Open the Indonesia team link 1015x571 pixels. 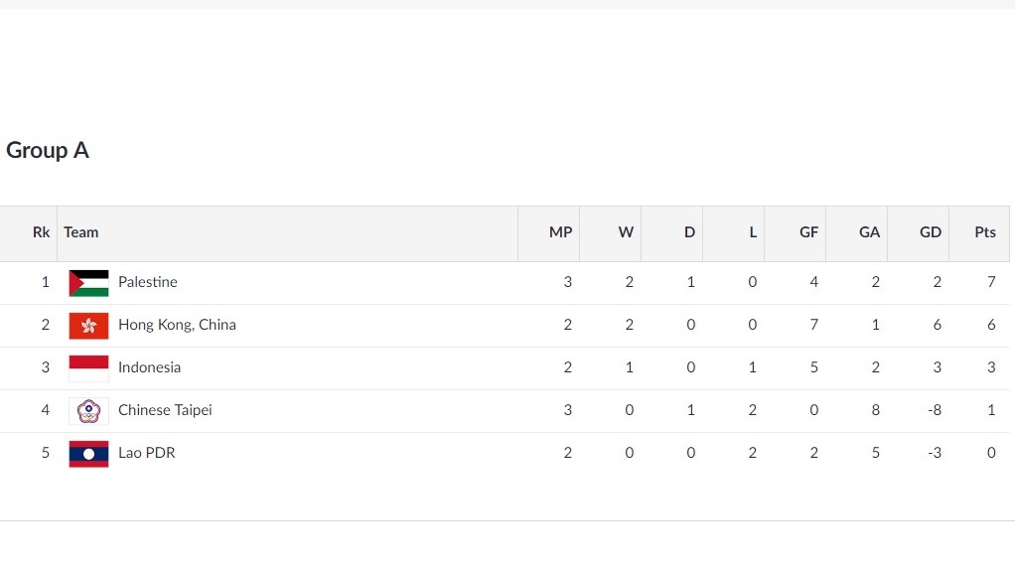(x=150, y=367)
